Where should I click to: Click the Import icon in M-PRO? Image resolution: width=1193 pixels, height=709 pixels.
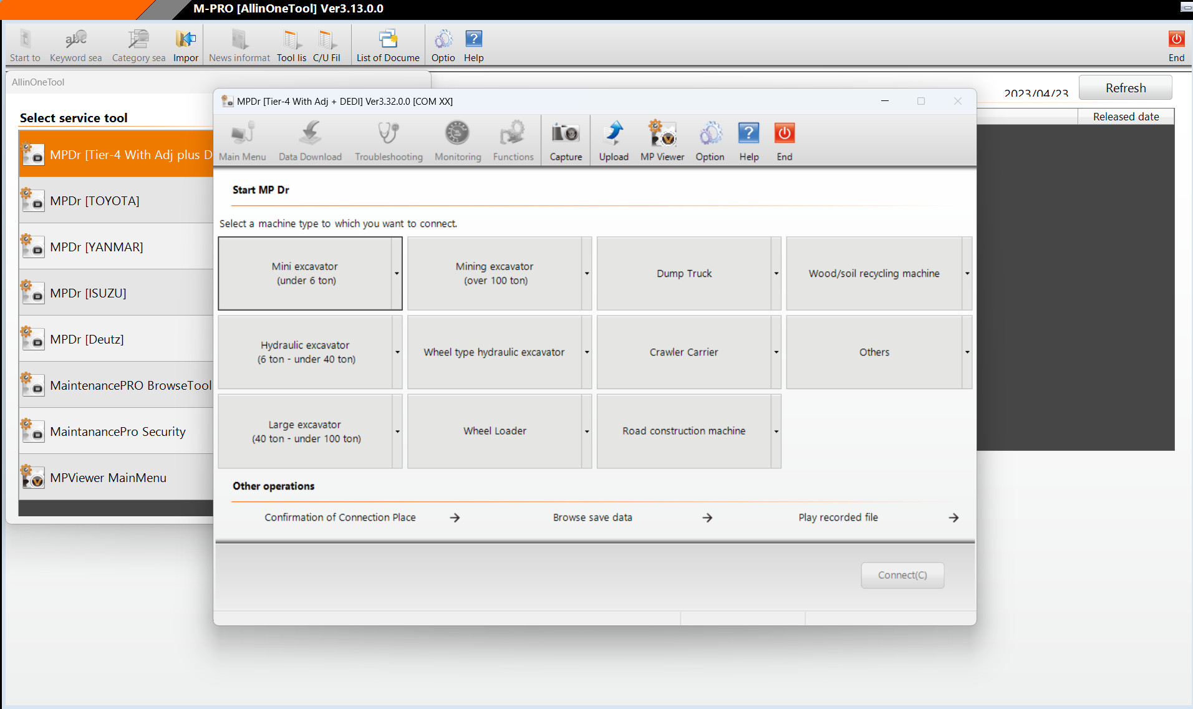point(186,39)
